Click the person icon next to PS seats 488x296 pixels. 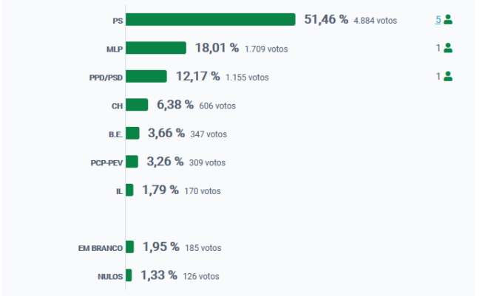coord(448,20)
